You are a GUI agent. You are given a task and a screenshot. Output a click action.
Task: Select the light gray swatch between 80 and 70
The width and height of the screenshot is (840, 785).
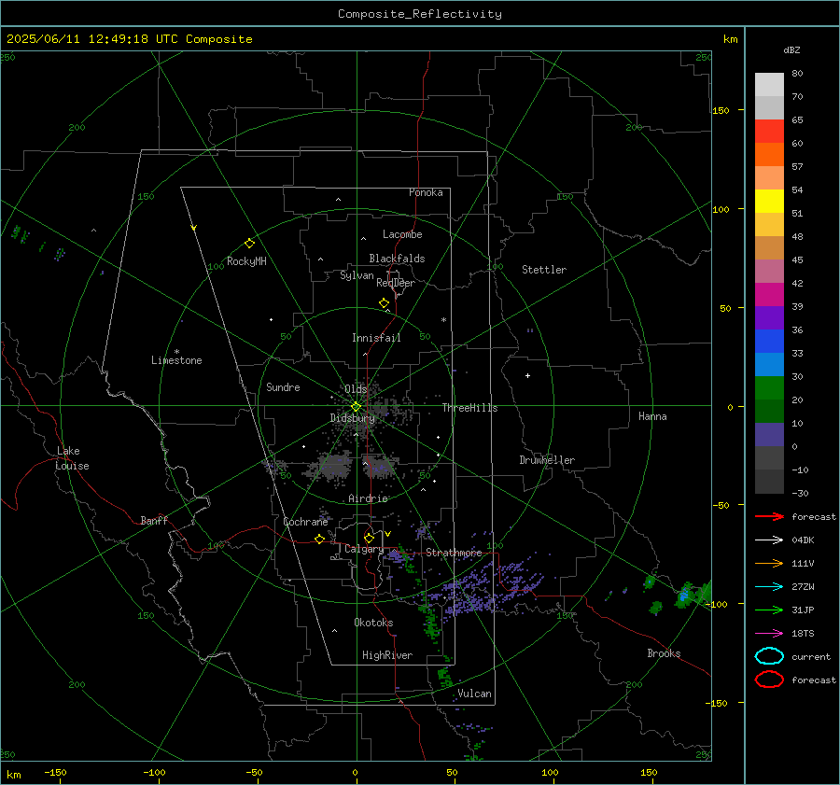(x=769, y=85)
